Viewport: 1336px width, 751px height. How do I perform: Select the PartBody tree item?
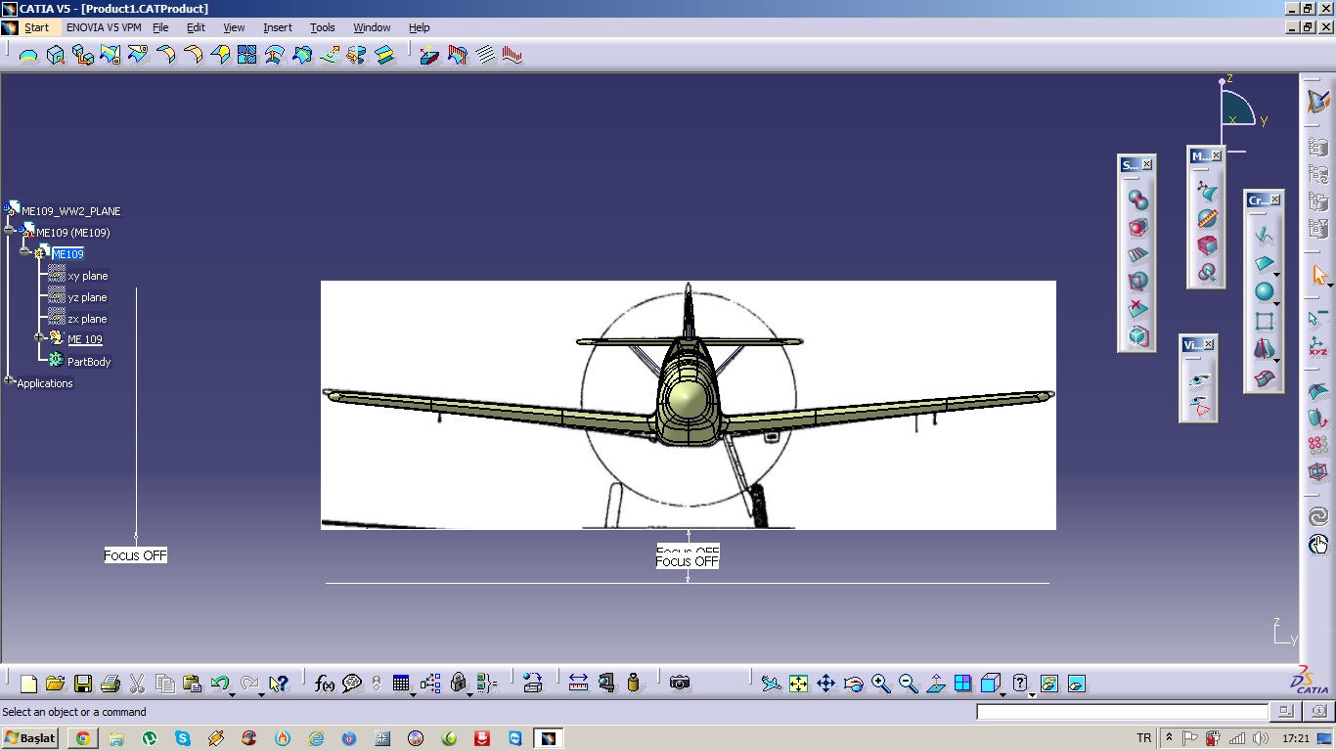[89, 362]
